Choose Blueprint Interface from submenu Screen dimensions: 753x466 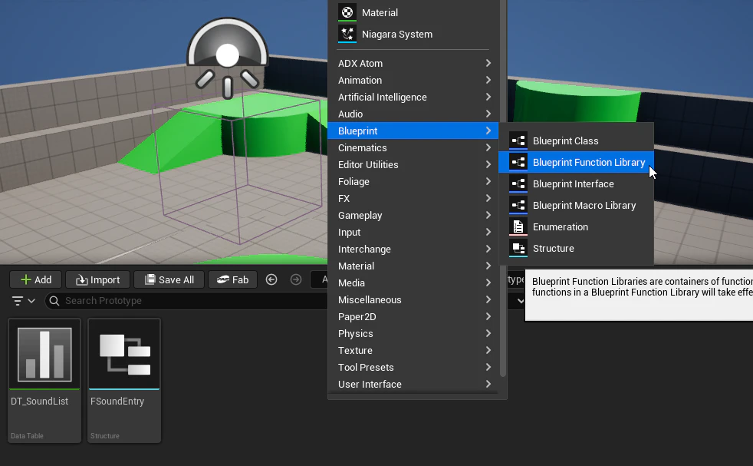coord(577,183)
